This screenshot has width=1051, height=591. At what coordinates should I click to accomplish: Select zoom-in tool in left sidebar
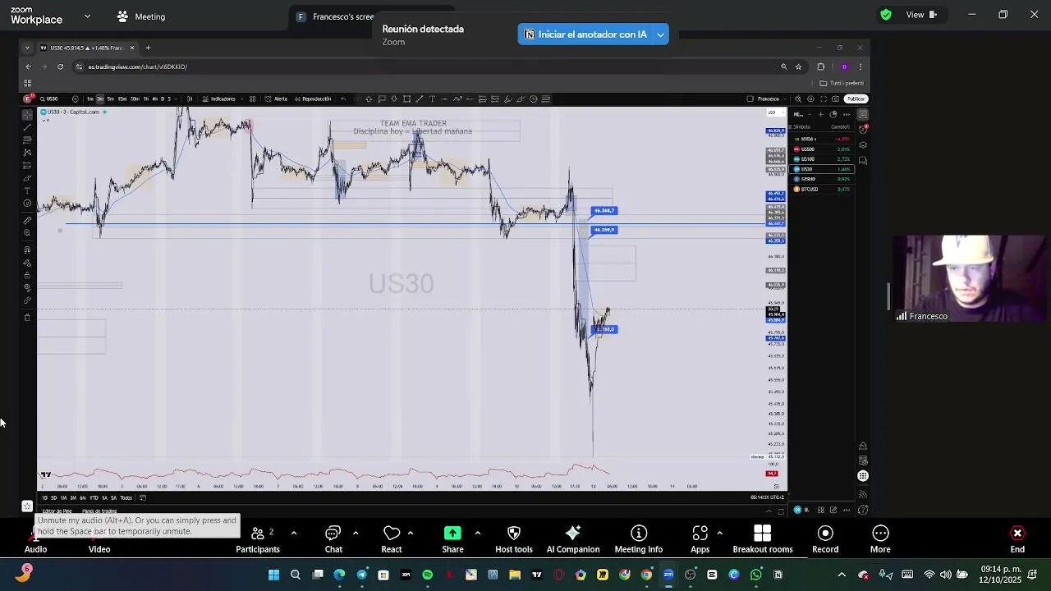tap(27, 233)
